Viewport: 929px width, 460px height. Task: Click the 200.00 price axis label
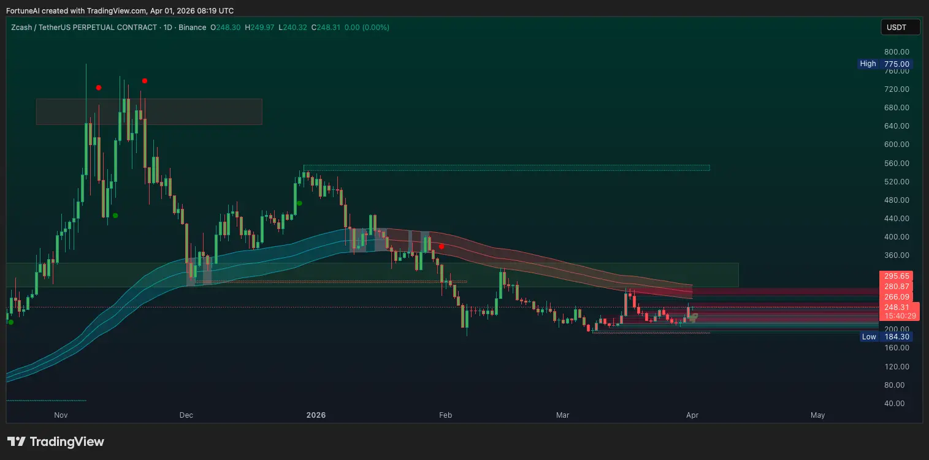pos(897,329)
